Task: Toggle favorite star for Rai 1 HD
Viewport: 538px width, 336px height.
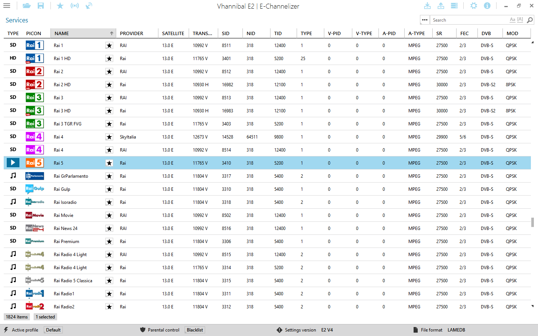Action: pos(109,59)
